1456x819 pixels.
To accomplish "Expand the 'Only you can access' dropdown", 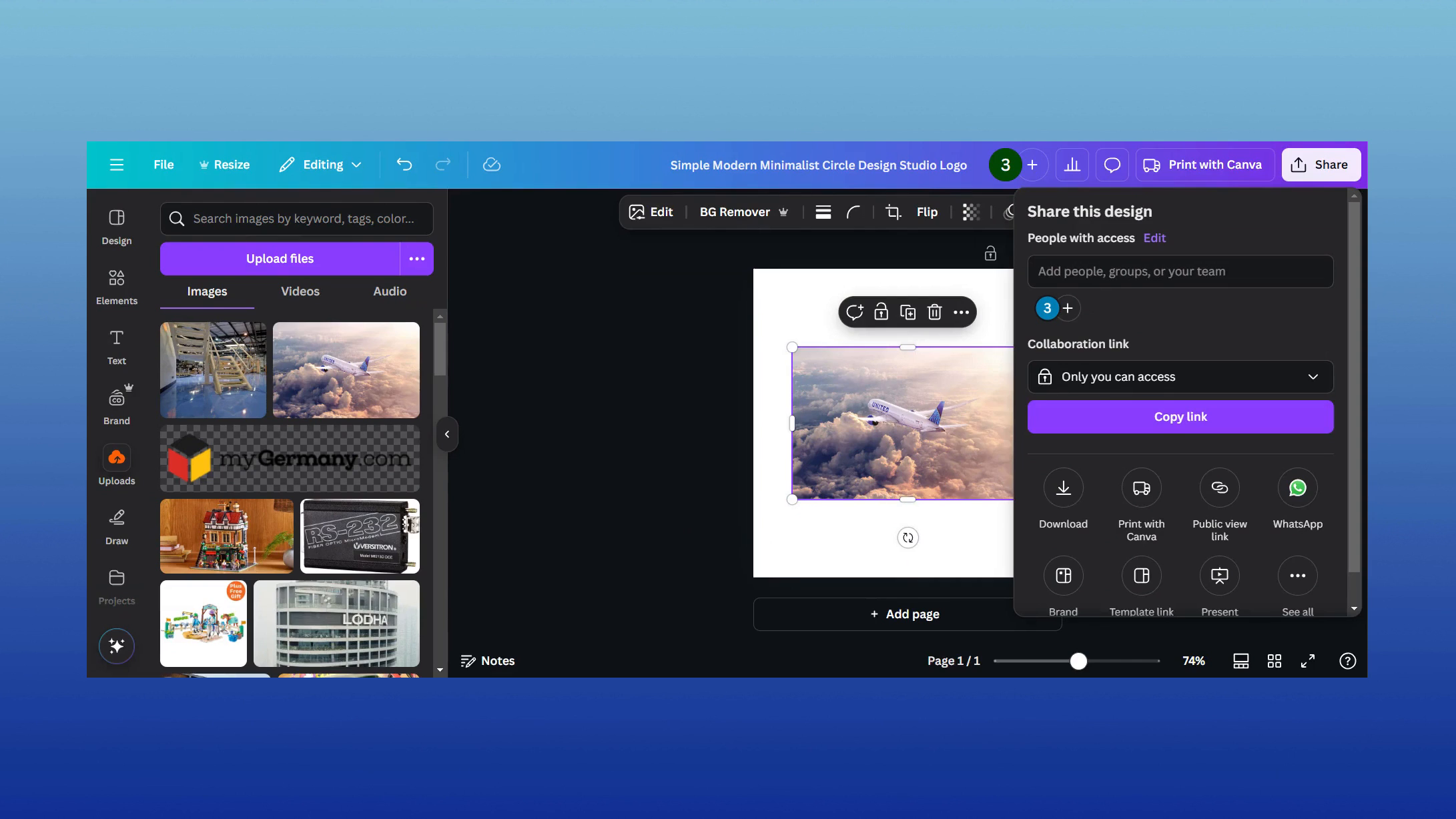I will point(1180,377).
